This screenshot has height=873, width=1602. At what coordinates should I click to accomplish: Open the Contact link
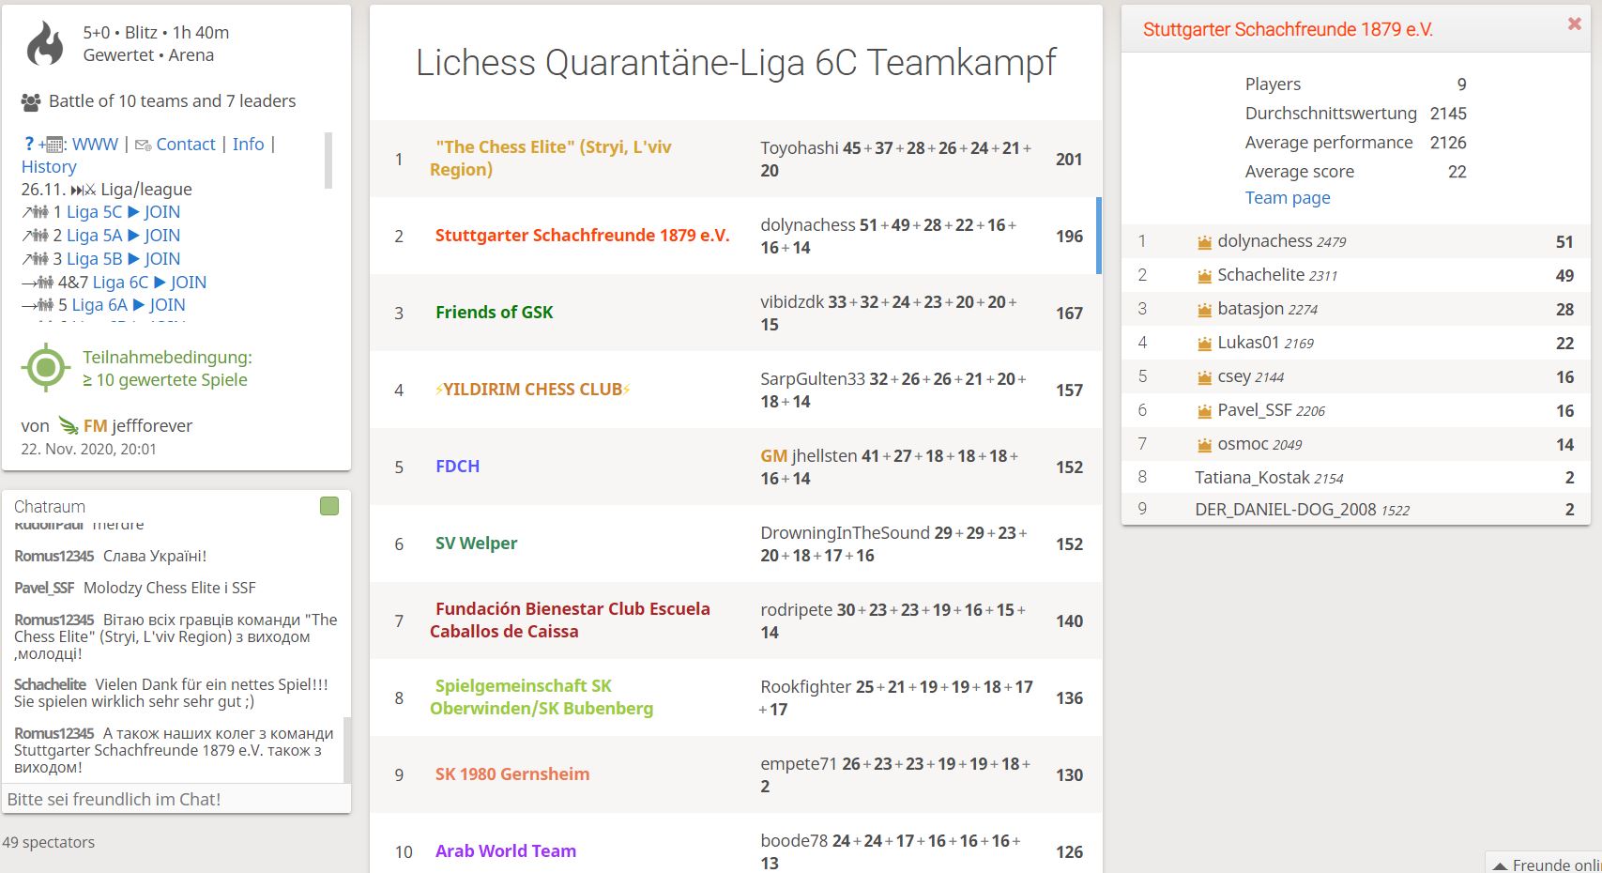pos(186,145)
